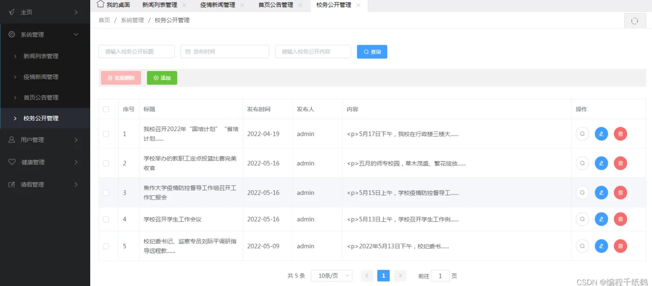Click the 系统管理 gear icon
Screen dimensions: 652x286
(12, 34)
